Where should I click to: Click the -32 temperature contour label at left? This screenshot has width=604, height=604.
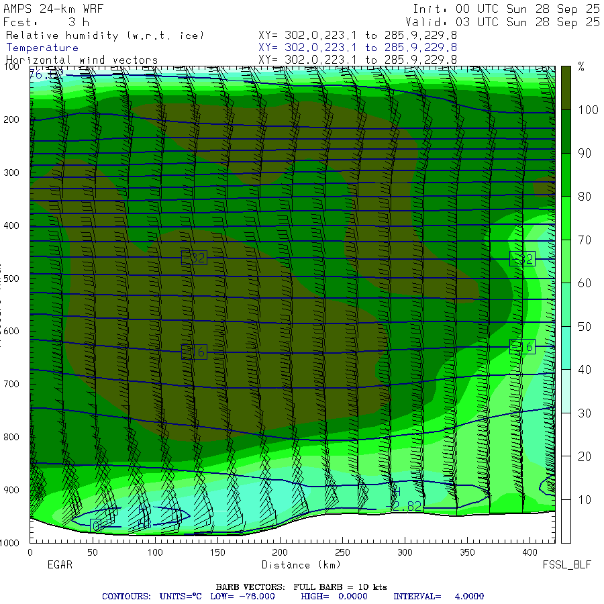[x=194, y=257]
